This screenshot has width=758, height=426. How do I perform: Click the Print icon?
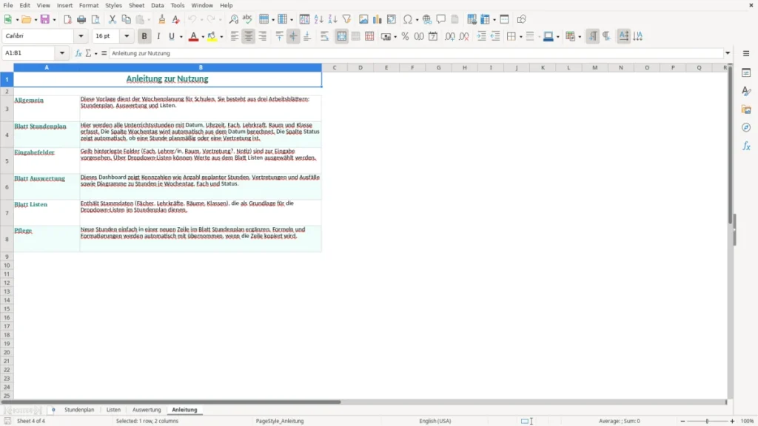coord(81,19)
